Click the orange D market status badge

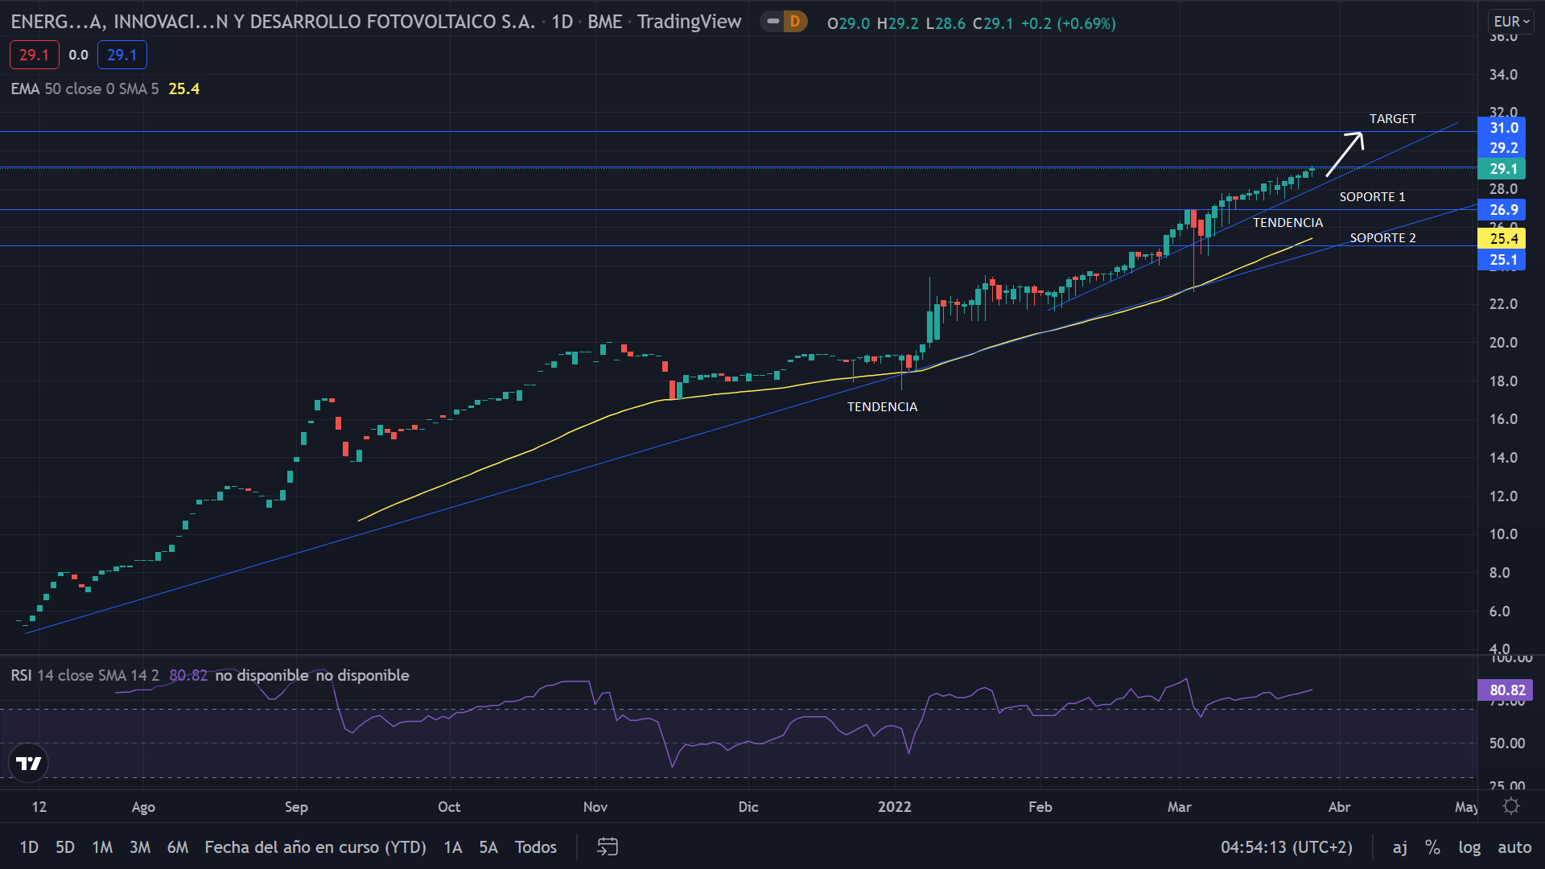point(794,23)
